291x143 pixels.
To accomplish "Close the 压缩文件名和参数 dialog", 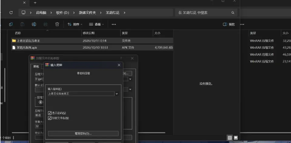I will 132,58.
